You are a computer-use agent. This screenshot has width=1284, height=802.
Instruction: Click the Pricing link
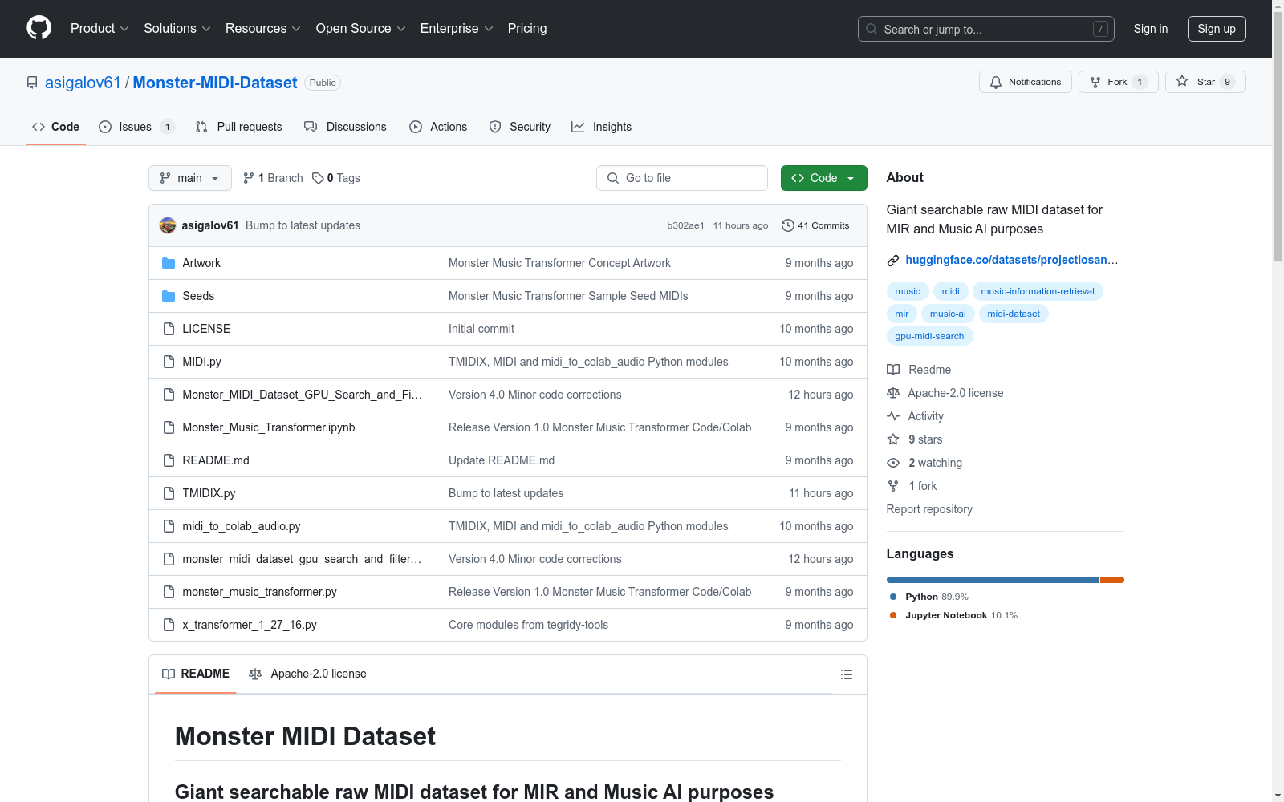click(527, 29)
